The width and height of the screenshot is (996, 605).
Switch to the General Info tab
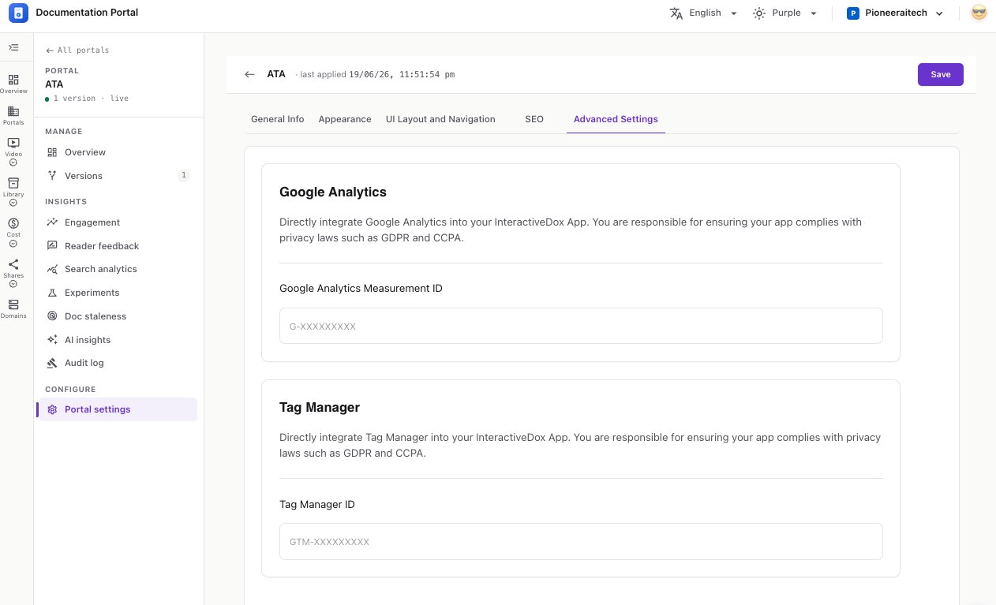(x=278, y=119)
